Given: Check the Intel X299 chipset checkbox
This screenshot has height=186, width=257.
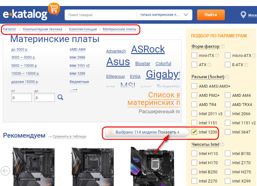Looking at the screenshot, I should pos(228,181).
